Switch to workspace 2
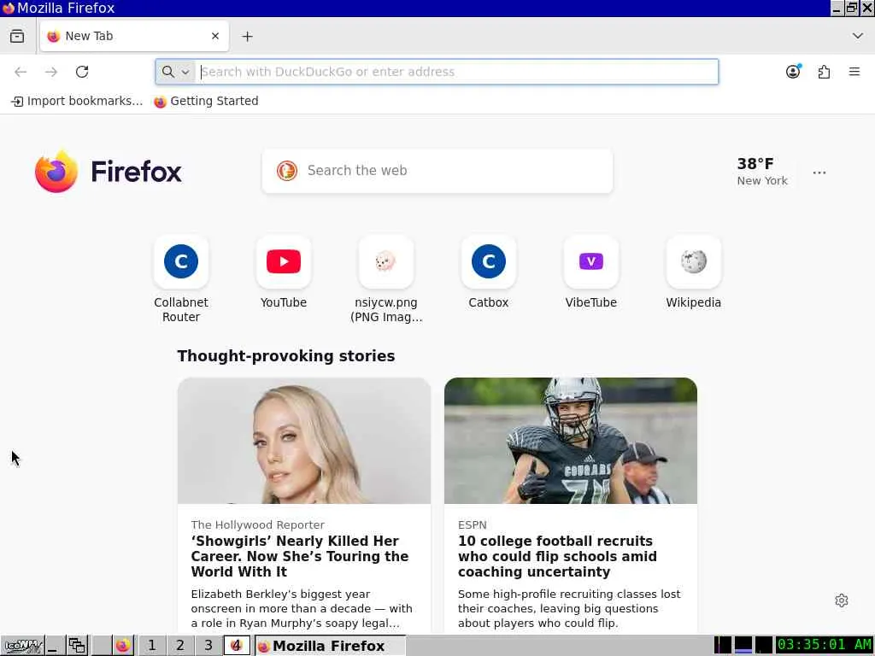 179,646
